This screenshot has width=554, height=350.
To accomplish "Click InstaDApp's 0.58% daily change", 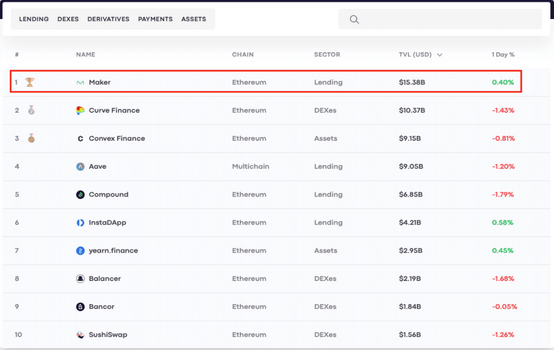I will click(x=503, y=223).
